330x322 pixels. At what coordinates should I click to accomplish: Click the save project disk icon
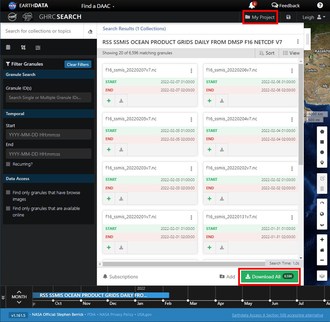[288, 17]
